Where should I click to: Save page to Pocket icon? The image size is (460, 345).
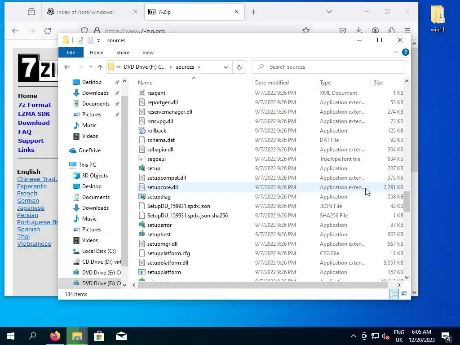343,30
